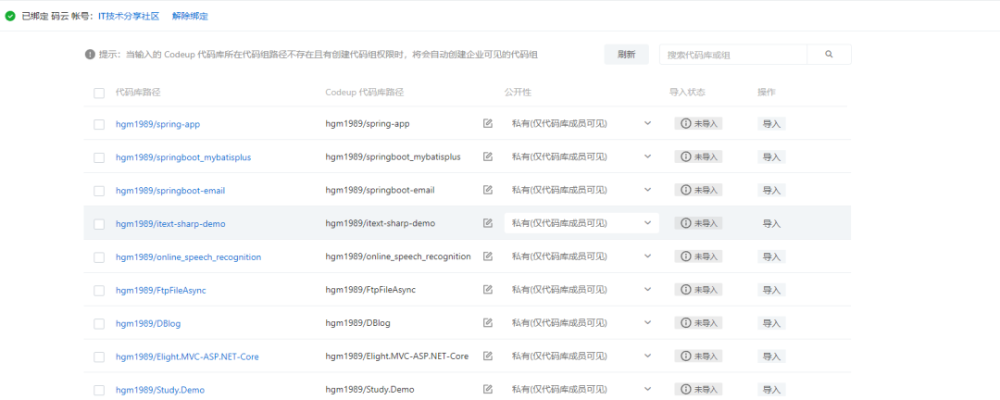Edit Codeup path for Elight.MVC-ASP.NET-Core
The image size is (1000, 400).
point(488,356)
